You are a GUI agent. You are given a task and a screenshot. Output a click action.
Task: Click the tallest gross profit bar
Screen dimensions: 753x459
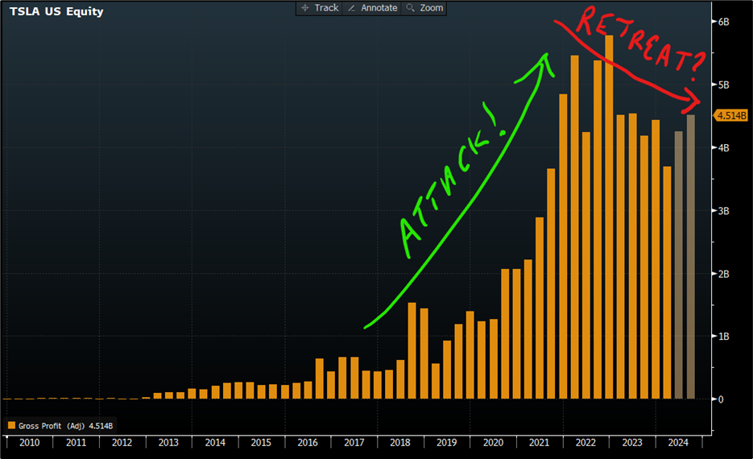[x=609, y=217]
